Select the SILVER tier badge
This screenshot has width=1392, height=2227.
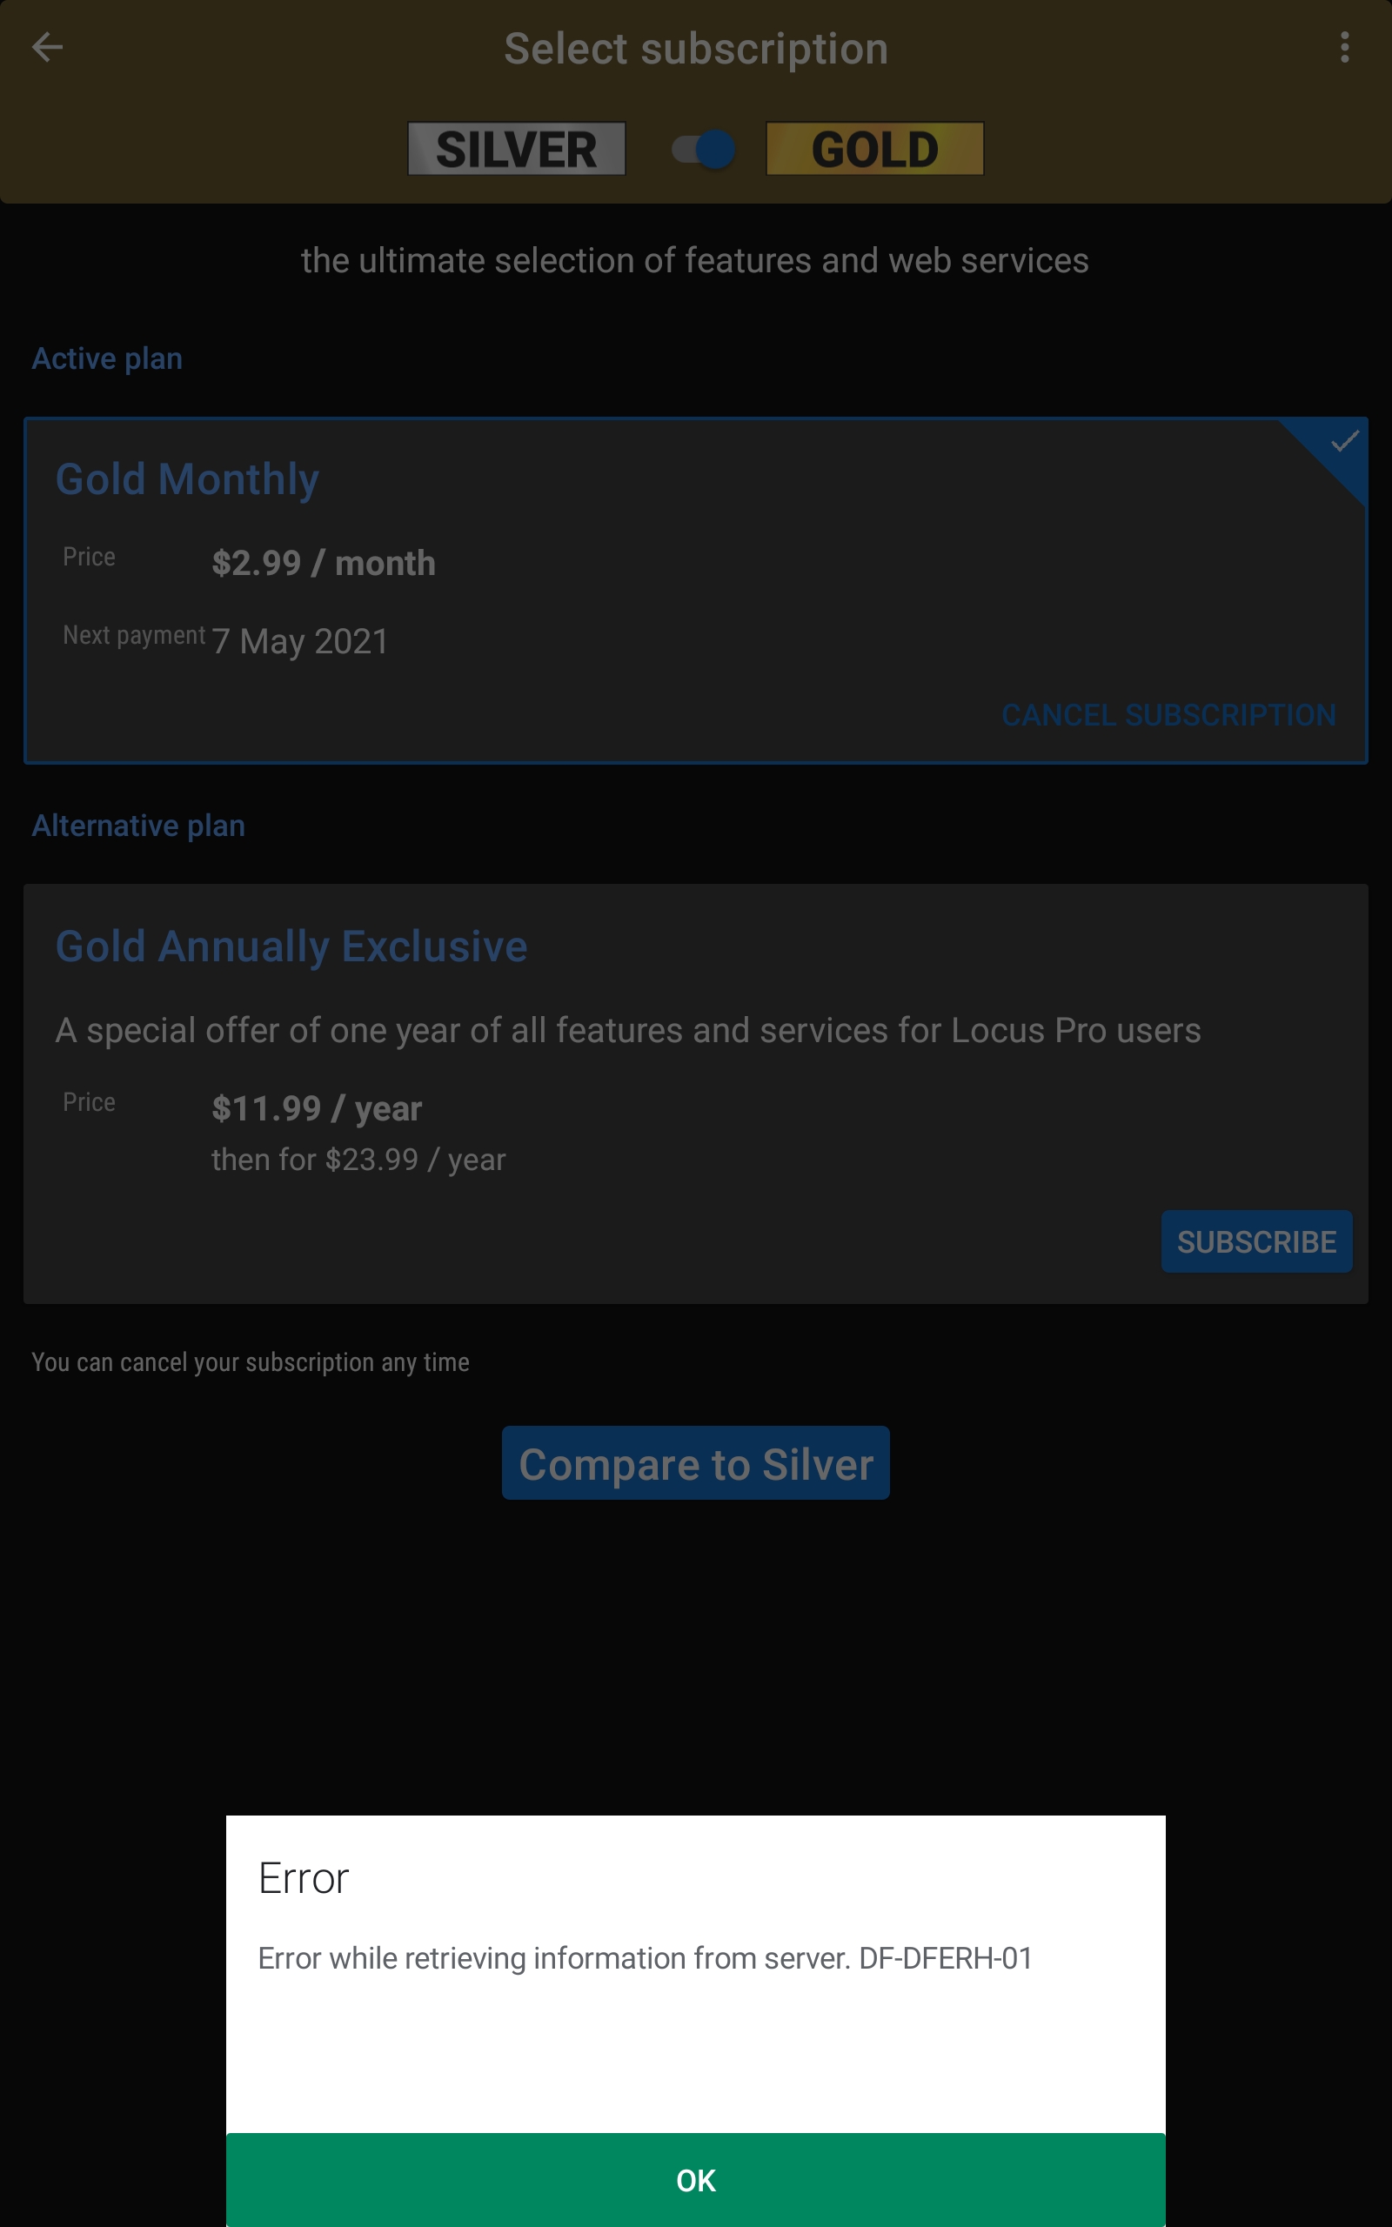[517, 149]
